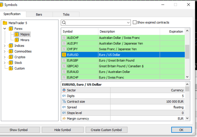The image size is (197, 137).
Task: Click symbol list scroll down arrow
Action: [187, 77]
